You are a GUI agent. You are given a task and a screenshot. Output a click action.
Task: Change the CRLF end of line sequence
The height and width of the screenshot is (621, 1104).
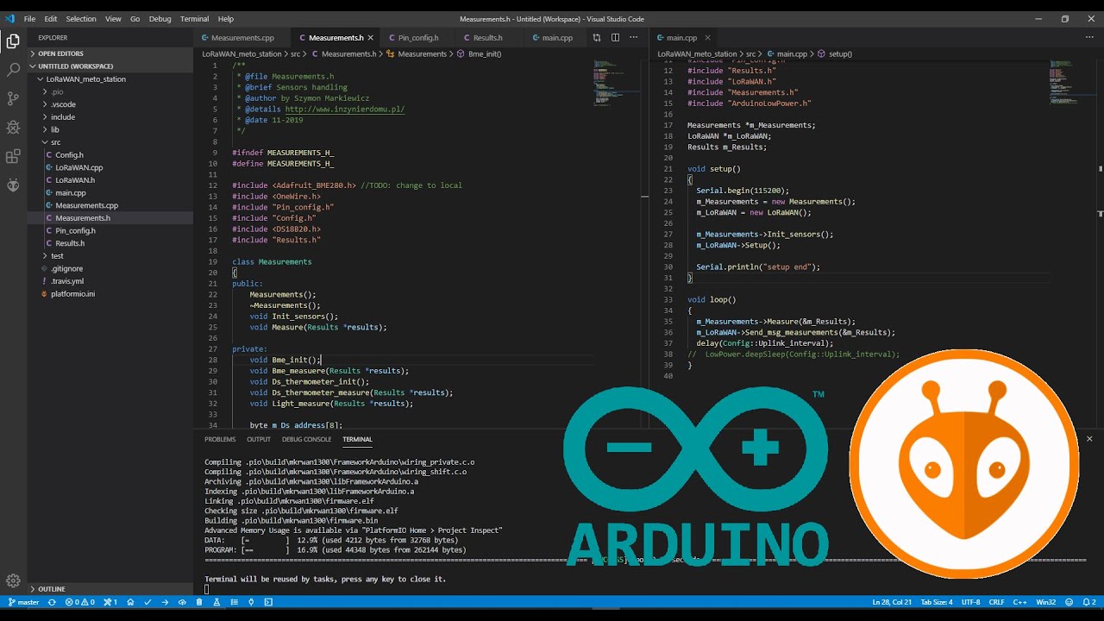click(996, 602)
